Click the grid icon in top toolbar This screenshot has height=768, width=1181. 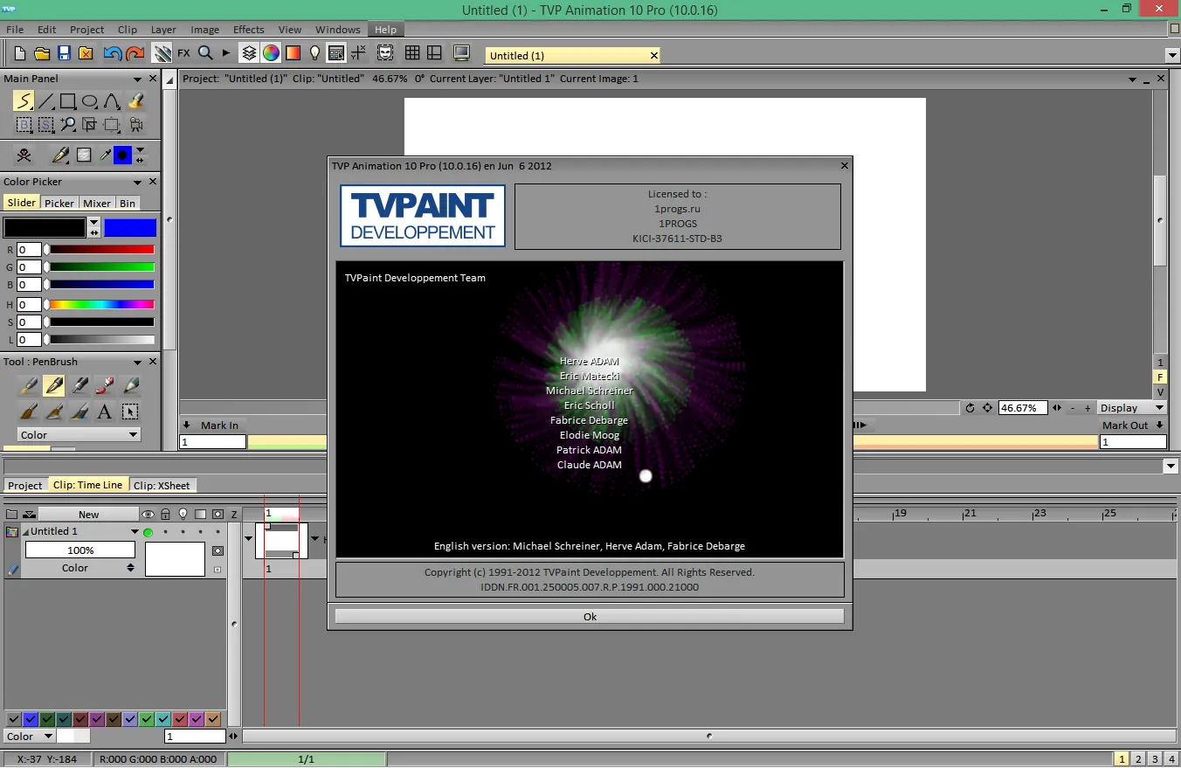click(x=411, y=53)
